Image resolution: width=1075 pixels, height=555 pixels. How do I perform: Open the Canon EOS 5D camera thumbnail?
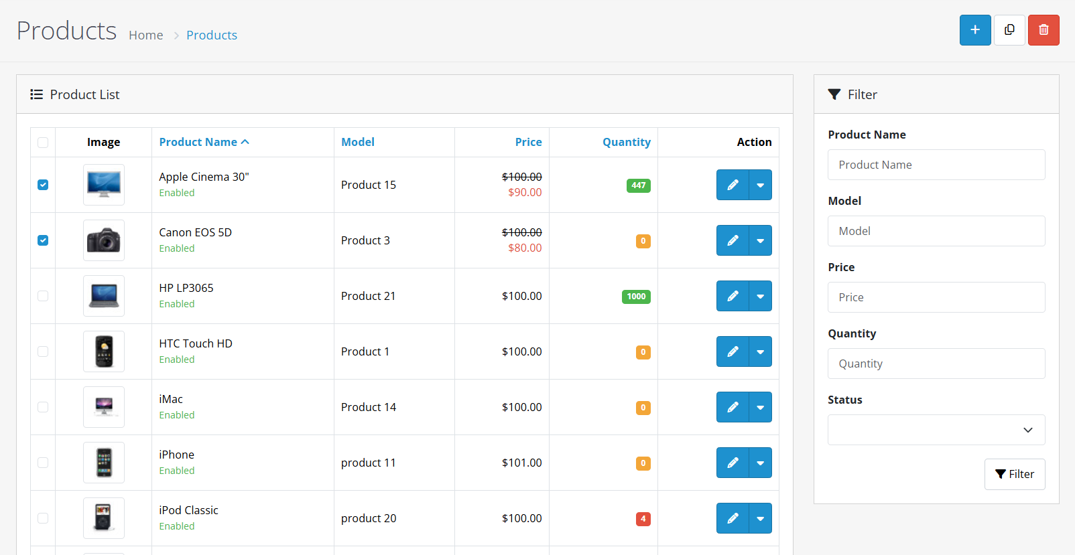coord(104,240)
